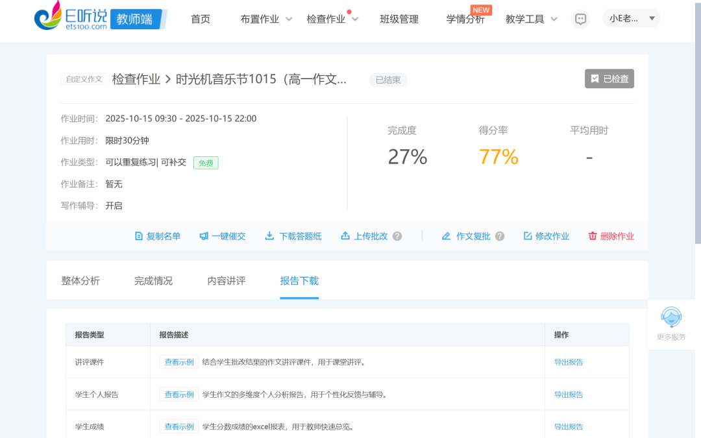The width and height of the screenshot is (701, 438).
Task: Open the message chat bubble icon
Action: pos(581,19)
